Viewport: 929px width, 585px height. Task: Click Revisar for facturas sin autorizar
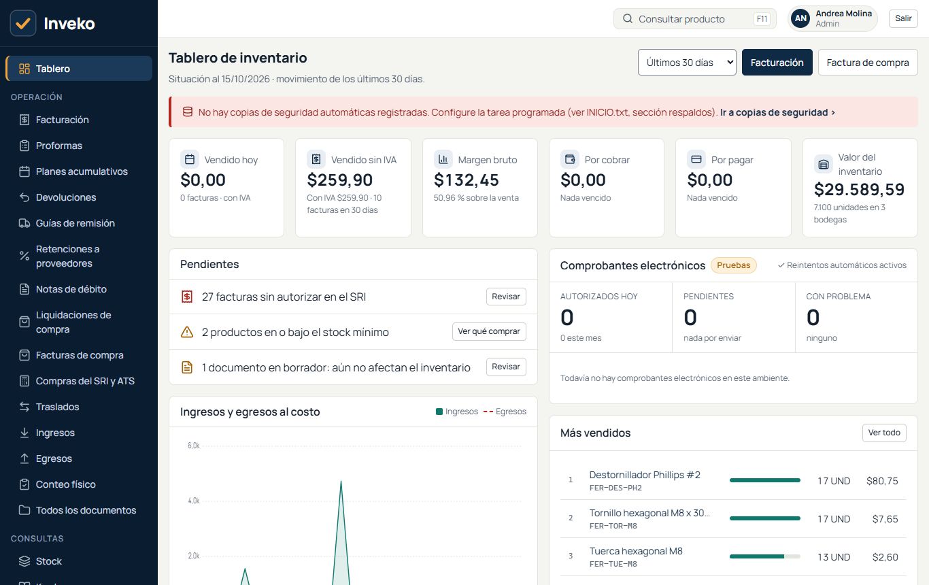tap(506, 297)
